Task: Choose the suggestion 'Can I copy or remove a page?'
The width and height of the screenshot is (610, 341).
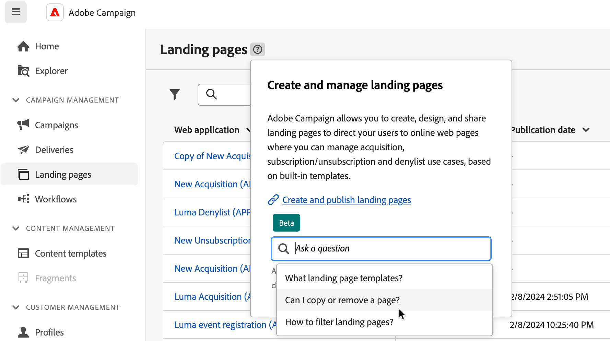Action: pos(342,300)
